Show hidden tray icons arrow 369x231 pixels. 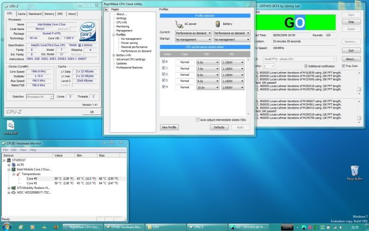298,227
